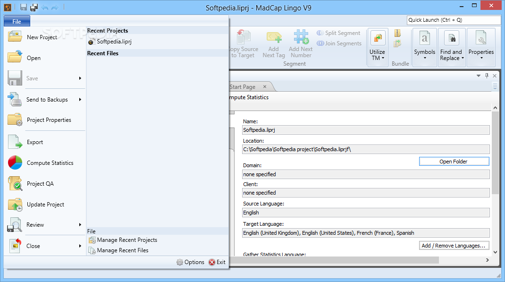
Task: Click the Copy Source to Target icon
Action: coord(243,37)
